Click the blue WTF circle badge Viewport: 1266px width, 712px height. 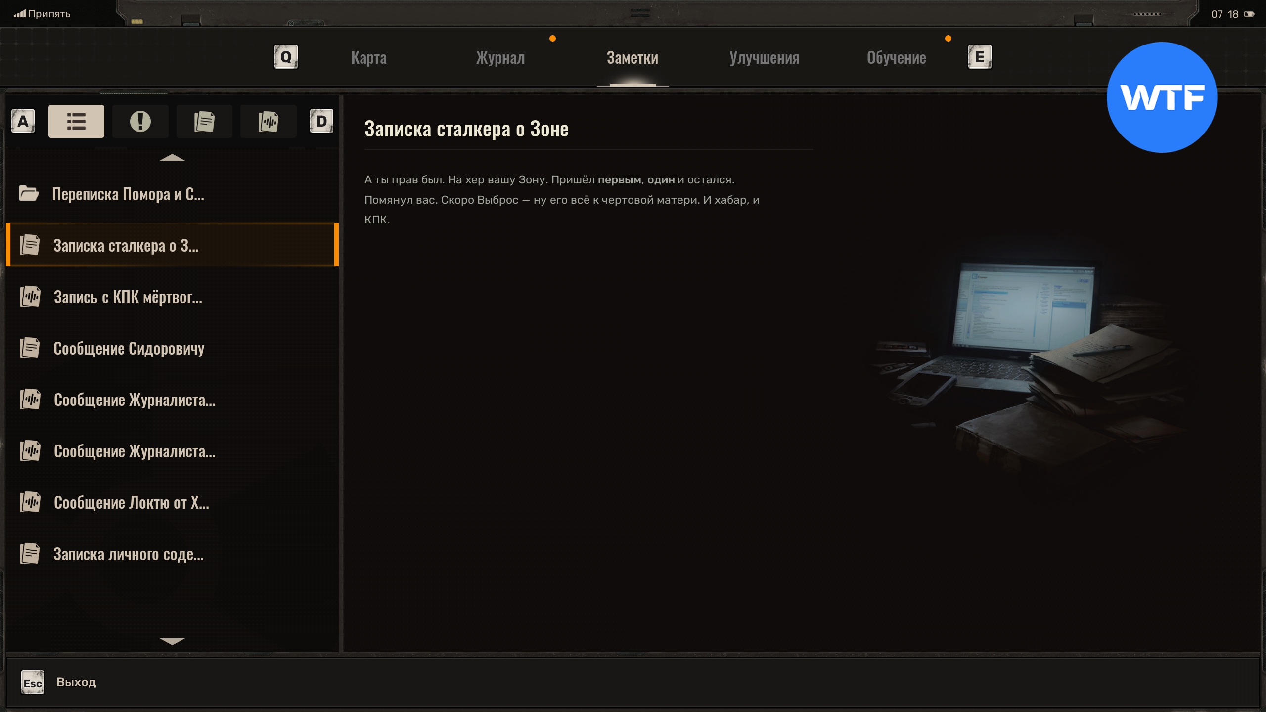click(x=1162, y=97)
